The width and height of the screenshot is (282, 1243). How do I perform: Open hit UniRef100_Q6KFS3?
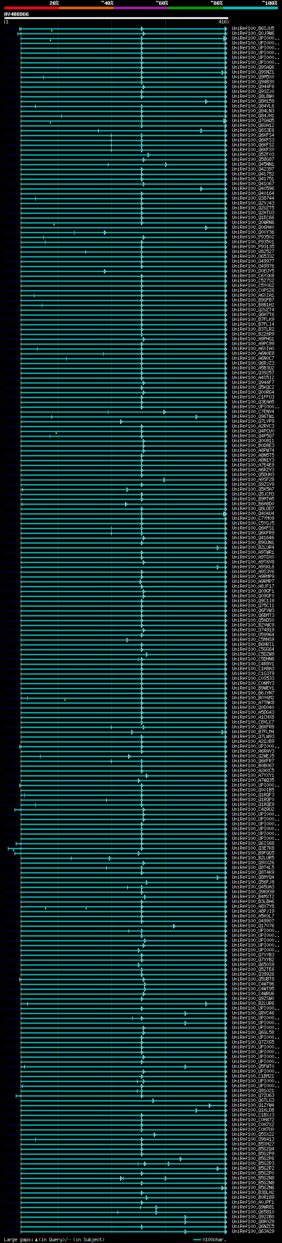click(x=253, y=140)
